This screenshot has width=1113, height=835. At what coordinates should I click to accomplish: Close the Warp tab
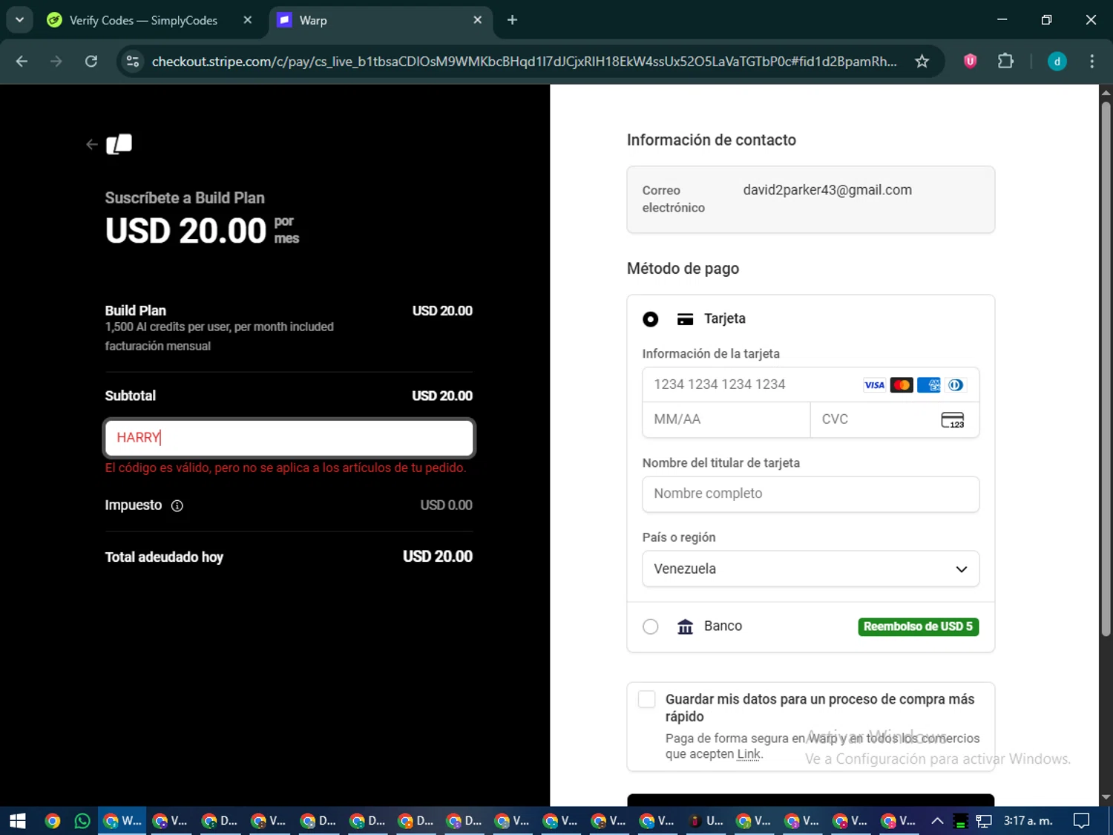pos(478,20)
